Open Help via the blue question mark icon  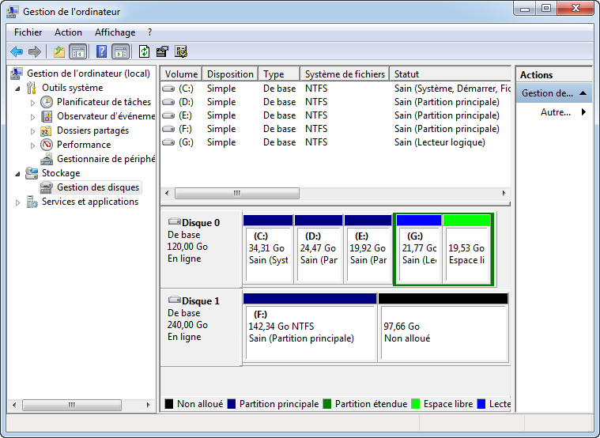click(101, 52)
